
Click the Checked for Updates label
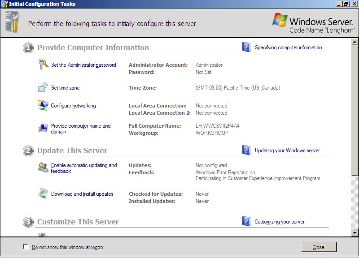pos(156,194)
